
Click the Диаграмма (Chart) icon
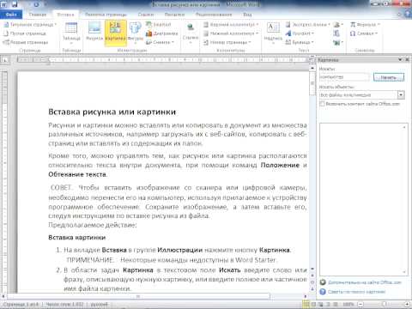tap(161, 33)
